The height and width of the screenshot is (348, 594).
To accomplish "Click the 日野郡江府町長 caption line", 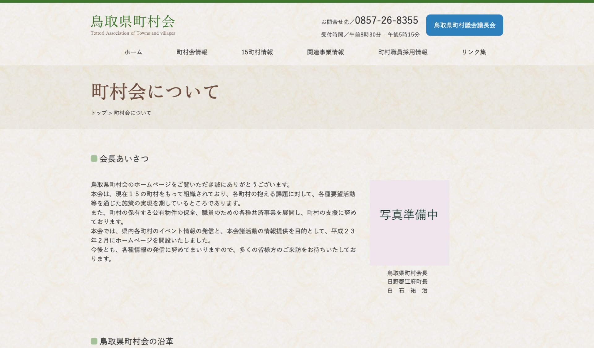I will click(407, 282).
